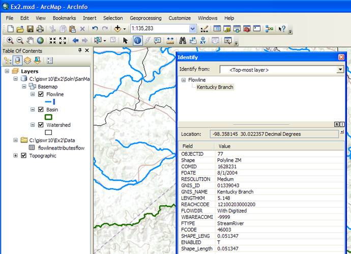
Task: Uncheck the Flowline layer checkbox
Action: pyautogui.click(x=41, y=94)
